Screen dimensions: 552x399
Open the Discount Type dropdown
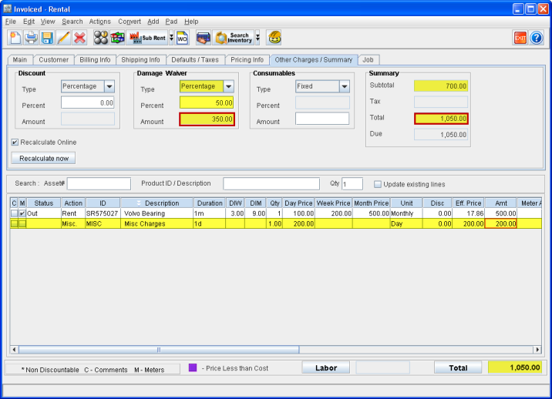tap(109, 86)
